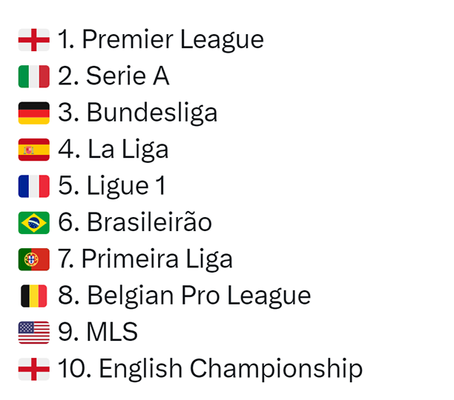Image resolution: width=454 pixels, height=400 pixels.
Task: Click the Spain flag icon
Action: coord(33,150)
